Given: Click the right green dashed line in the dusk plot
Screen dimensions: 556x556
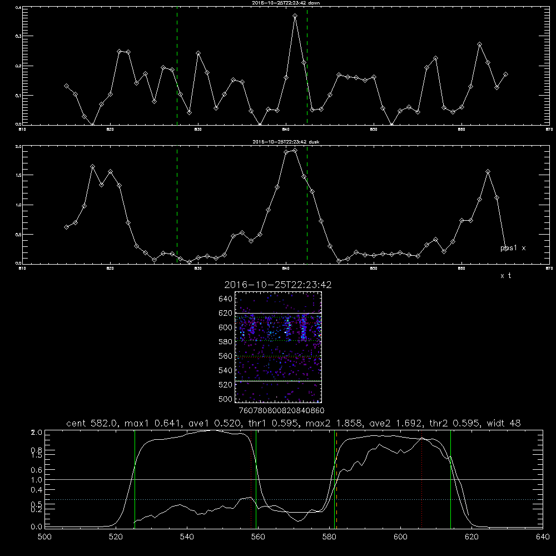Looking at the screenshot, I should pyautogui.click(x=307, y=206).
